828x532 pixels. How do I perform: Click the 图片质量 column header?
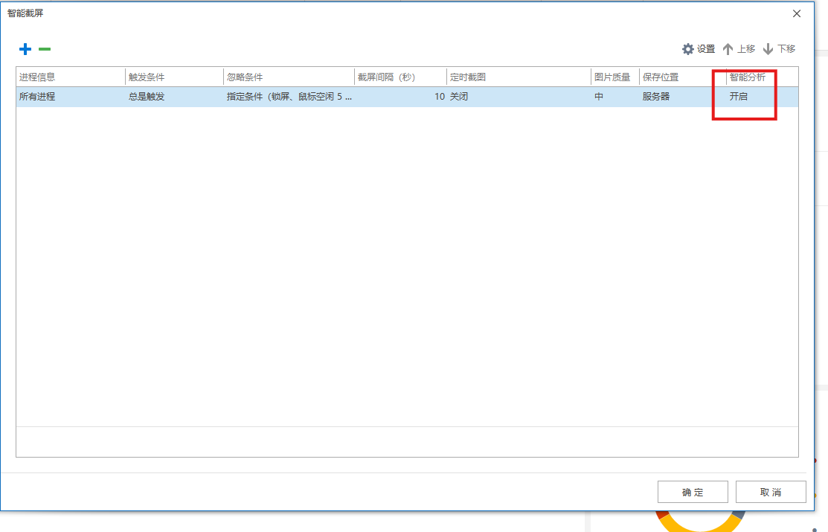(614, 77)
